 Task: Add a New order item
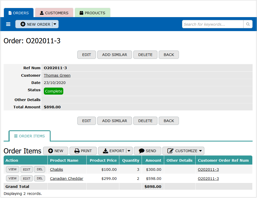[55, 151]
